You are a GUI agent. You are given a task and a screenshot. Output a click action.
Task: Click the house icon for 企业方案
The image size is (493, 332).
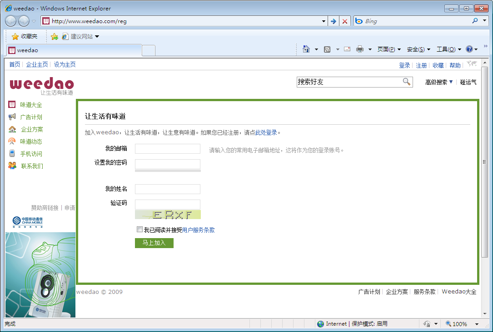coord(12,129)
